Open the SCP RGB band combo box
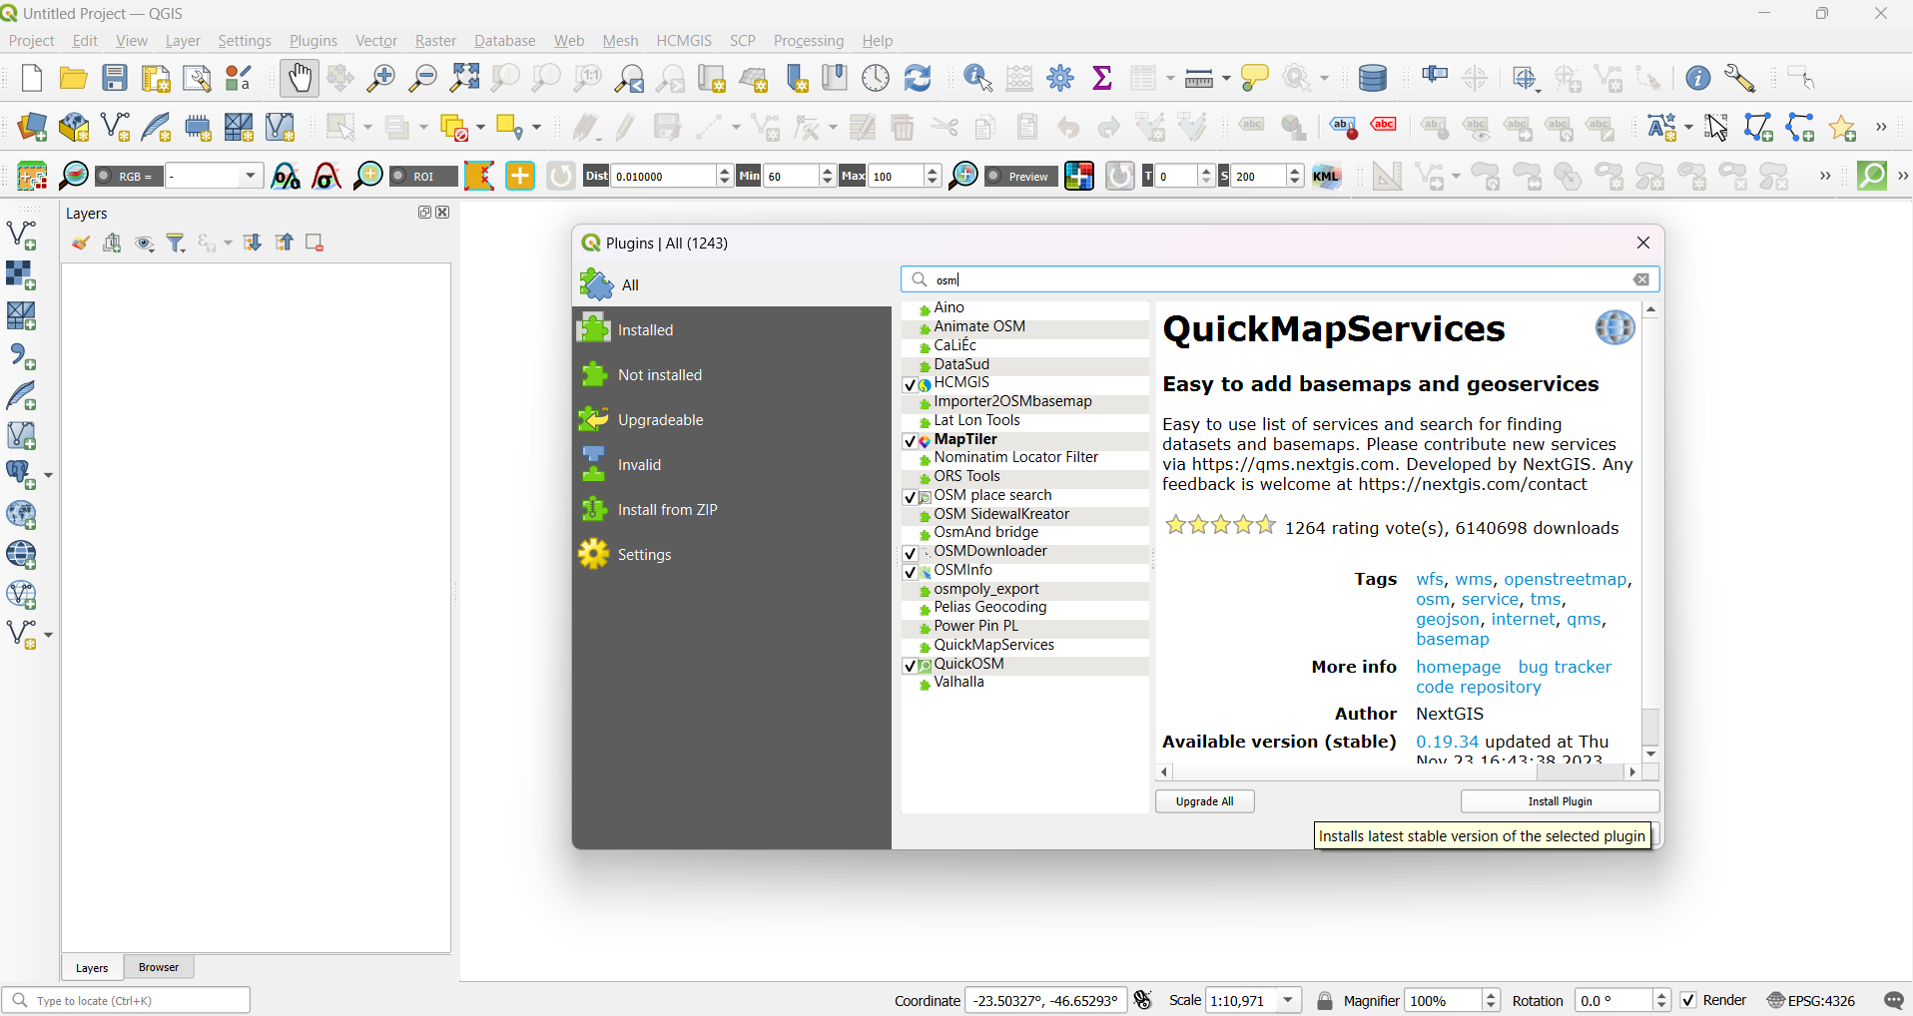 (215, 177)
